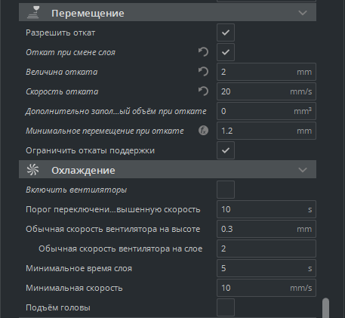Click the Включить вентиляторы label
Screen dimensions: 345x318
click(x=76, y=190)
